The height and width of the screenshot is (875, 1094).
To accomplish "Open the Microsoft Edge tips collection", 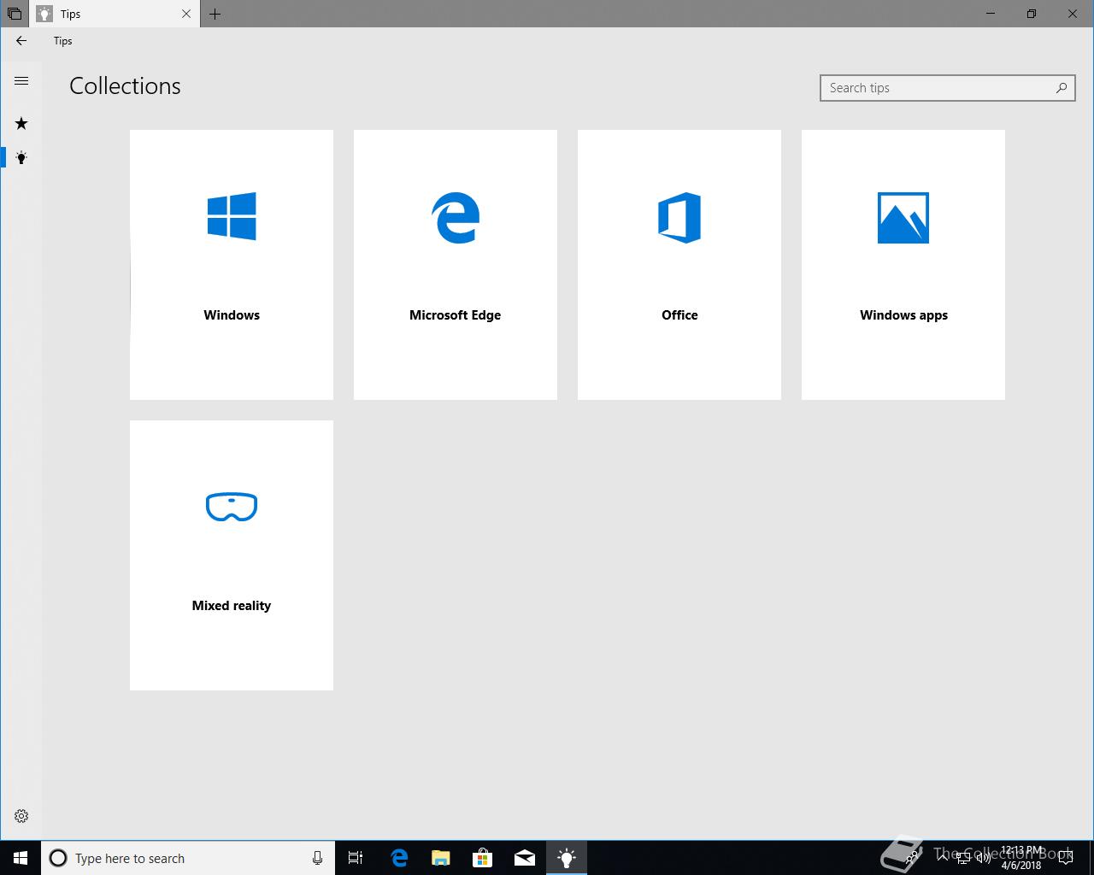I will tap(456, 265).
